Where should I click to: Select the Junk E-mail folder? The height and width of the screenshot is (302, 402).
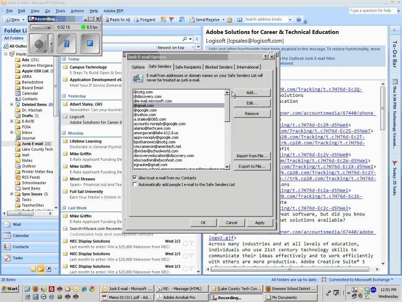coord(32,144)
